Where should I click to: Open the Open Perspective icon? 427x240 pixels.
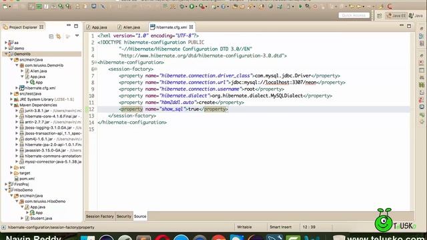tap(380, 16)
